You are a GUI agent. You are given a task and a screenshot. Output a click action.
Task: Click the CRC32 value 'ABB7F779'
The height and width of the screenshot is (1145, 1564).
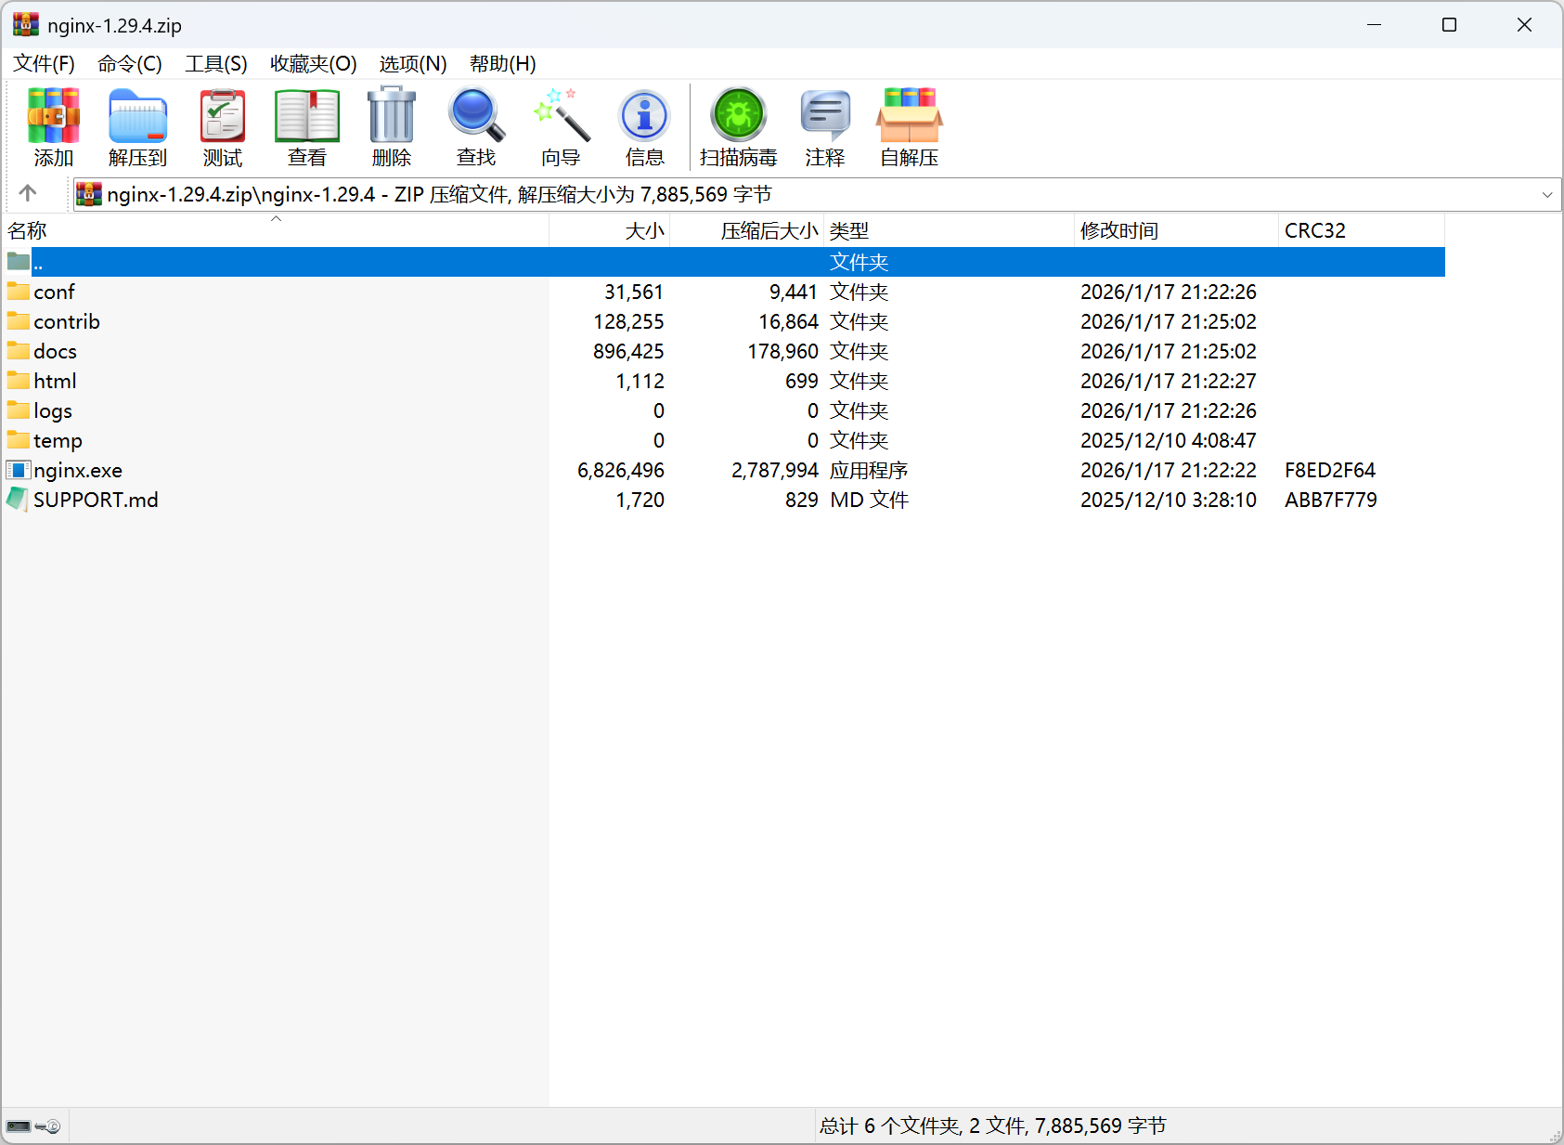(1331, 500)
